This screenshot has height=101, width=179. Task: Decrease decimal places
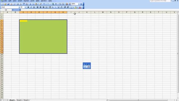click(x=61, y=7)
